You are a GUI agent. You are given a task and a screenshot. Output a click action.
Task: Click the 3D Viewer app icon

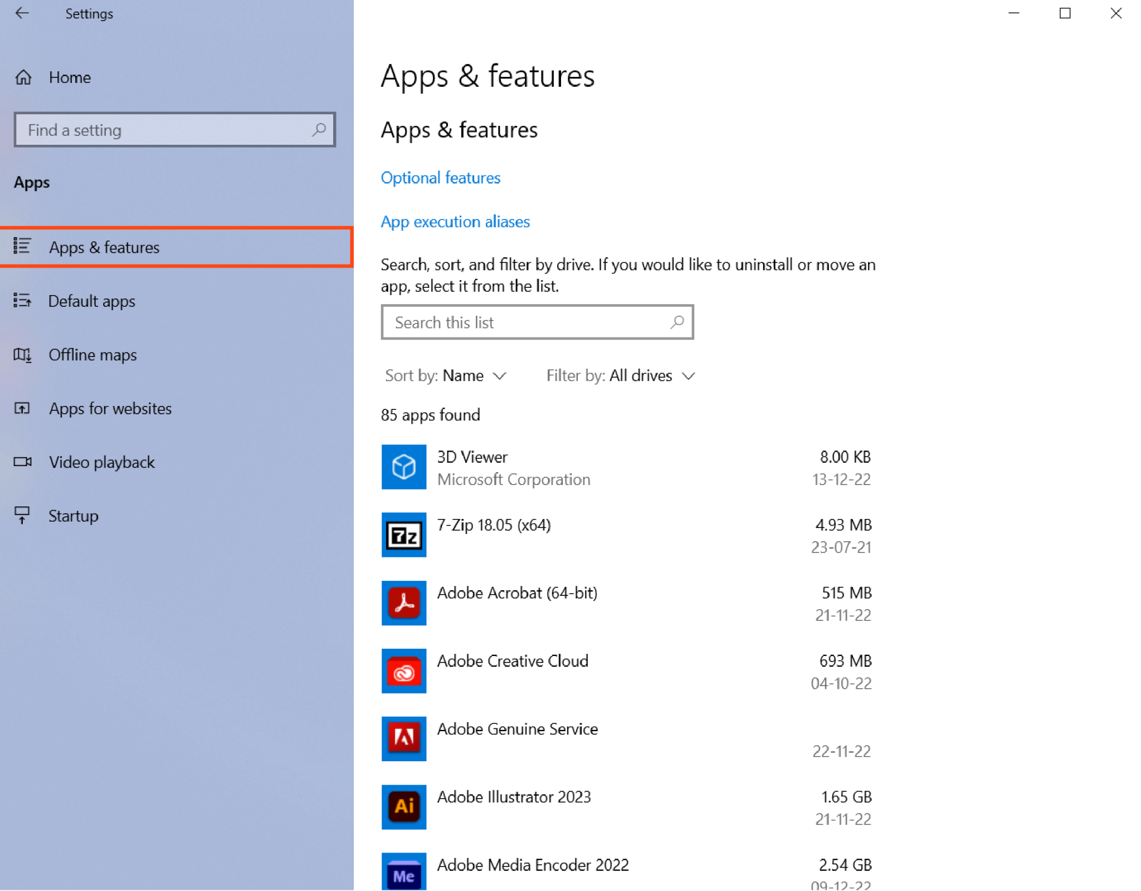(x=403, y=467)
